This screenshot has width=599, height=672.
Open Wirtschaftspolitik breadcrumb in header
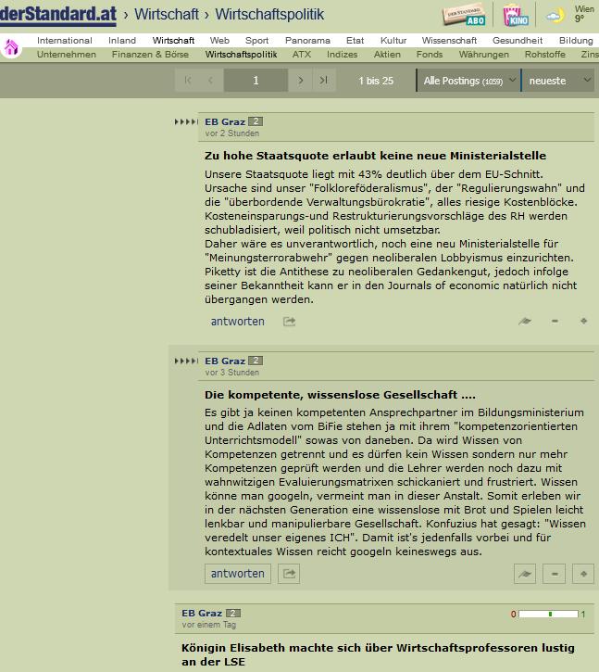pyautogui.click(x=269, y=14)
